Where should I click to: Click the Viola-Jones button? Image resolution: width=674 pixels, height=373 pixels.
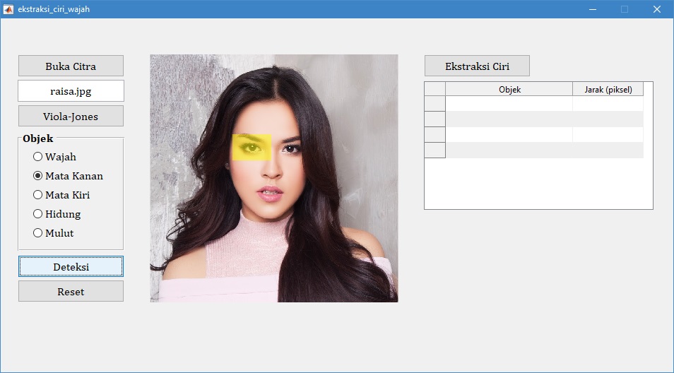(x=71, y=116)
